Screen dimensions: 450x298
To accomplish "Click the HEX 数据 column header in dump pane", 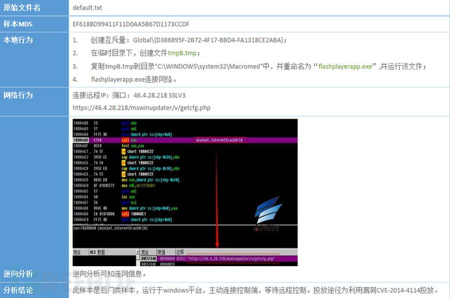I will coord(112,252).
